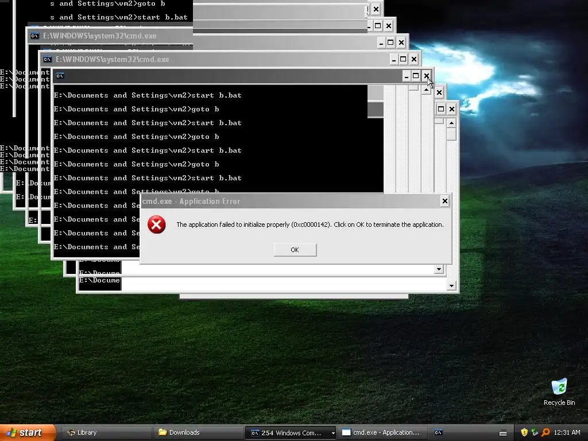
Task: Open the yellow security shield tray icon
Action: pyautogui.click(x=524, y=432)
